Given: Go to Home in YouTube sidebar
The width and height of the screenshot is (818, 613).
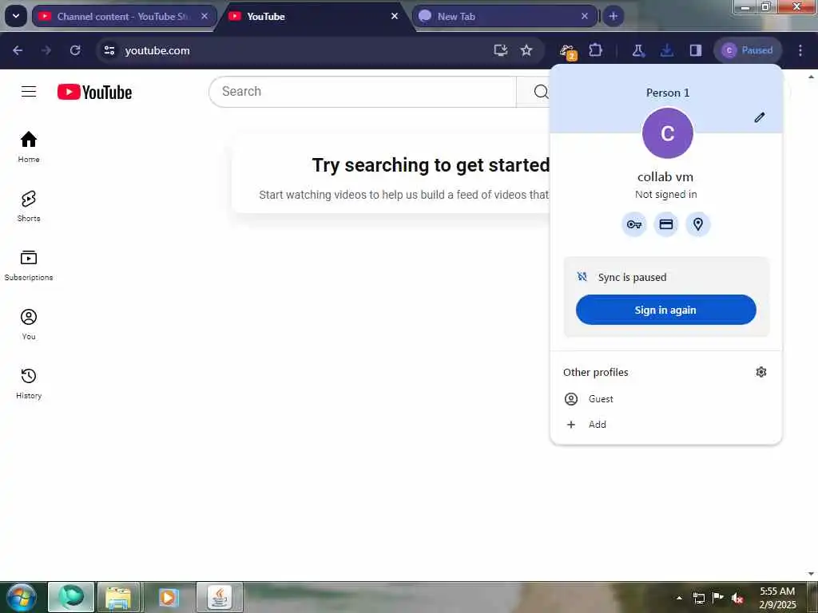Looking at the screenshot, I should [x=29, y=147].
